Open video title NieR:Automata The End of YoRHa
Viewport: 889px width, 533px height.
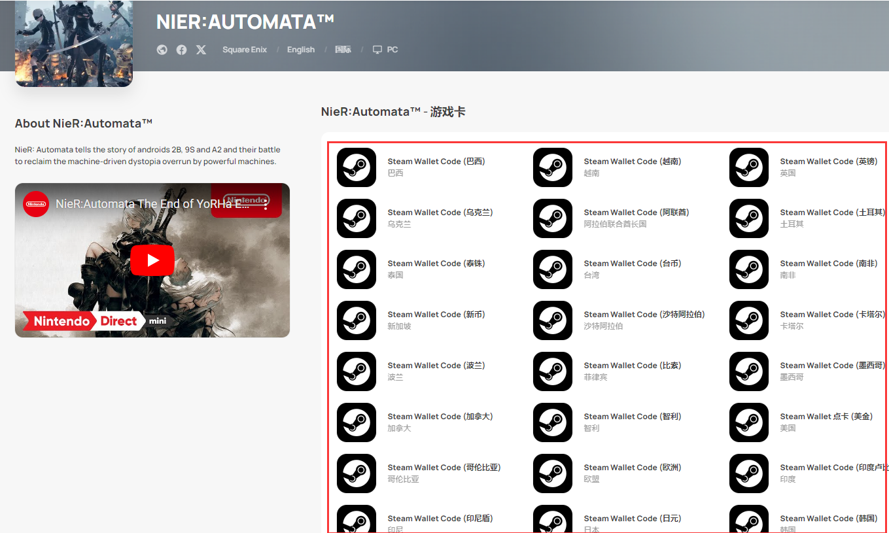[x=153, y=204]
